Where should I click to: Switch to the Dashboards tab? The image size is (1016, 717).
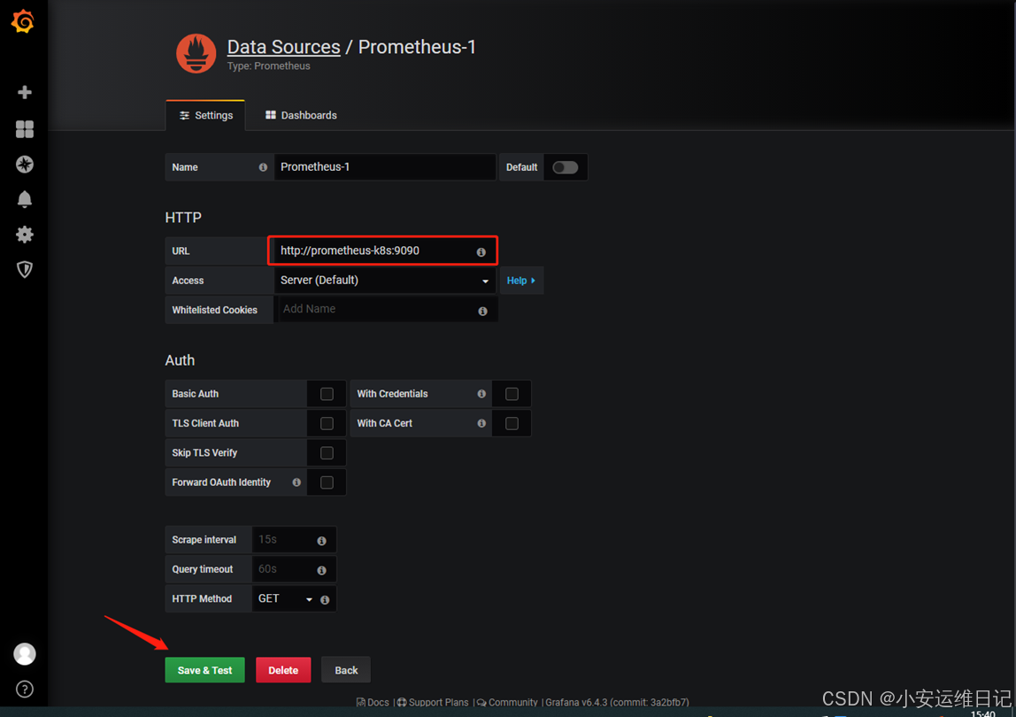pos(301,115)
